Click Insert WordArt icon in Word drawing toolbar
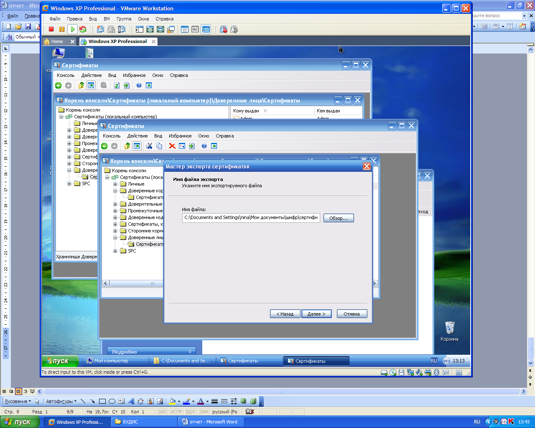This screenshot has height=428, width=535. (131, 401)
